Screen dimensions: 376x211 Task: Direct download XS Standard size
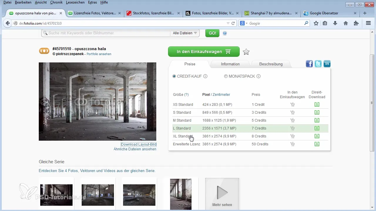click(x=317, y=104)
